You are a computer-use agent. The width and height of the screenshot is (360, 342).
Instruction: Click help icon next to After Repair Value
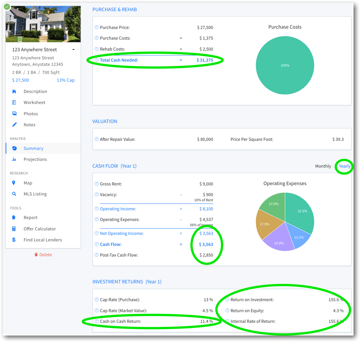coord(96,139)
